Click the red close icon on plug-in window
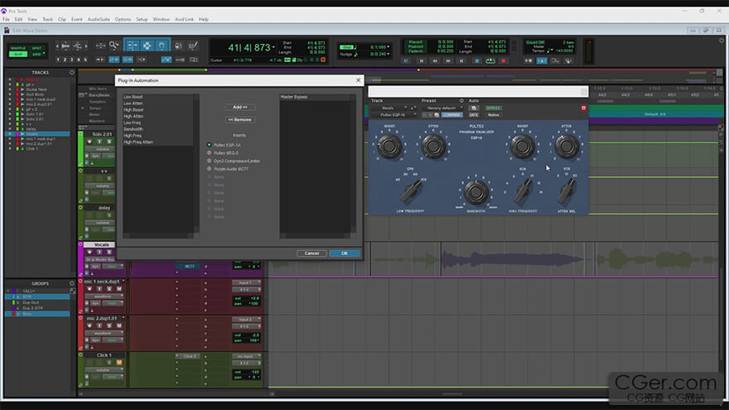 coord(583,108)
